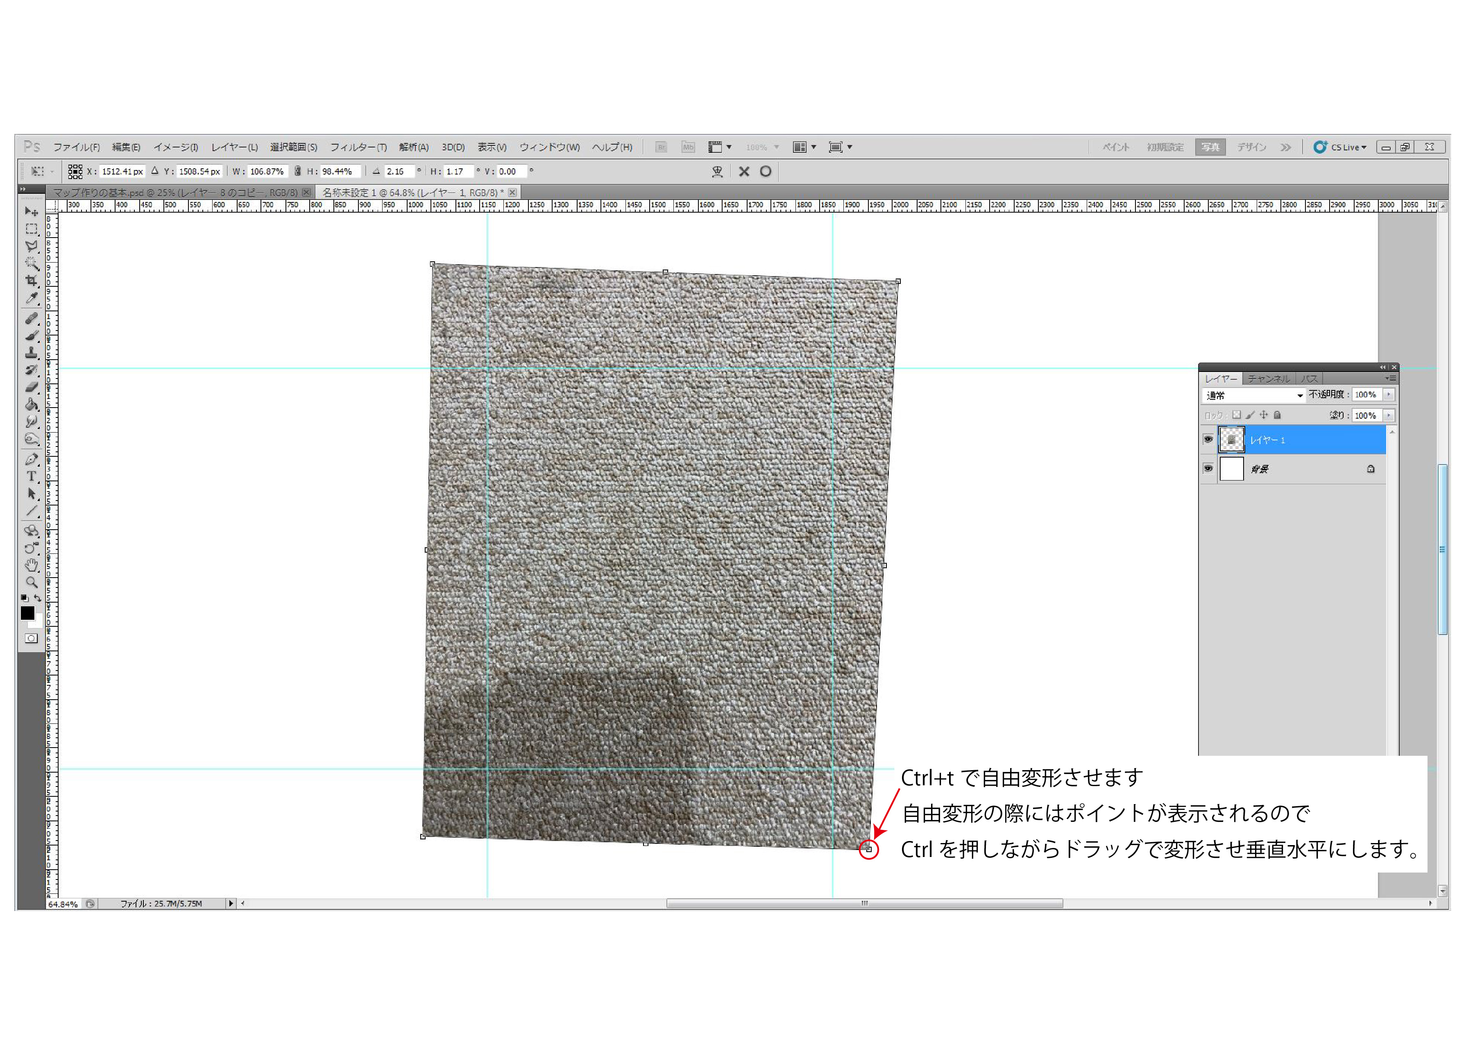Select the Type (T) tool
The width and height of the screenshot is (1466, 1045).
[31, 477]
